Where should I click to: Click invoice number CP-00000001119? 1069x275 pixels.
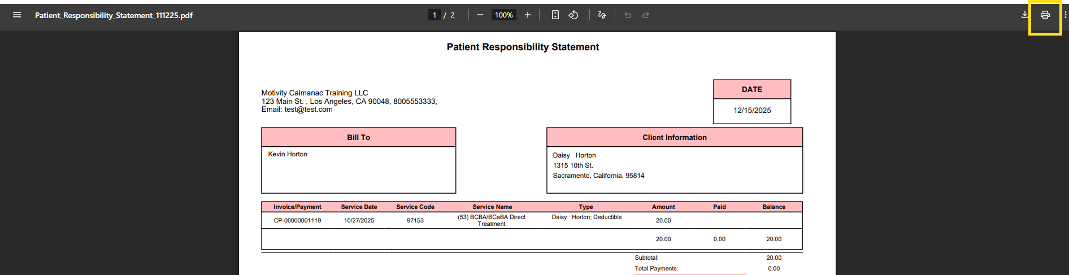[x=297, y=221]
